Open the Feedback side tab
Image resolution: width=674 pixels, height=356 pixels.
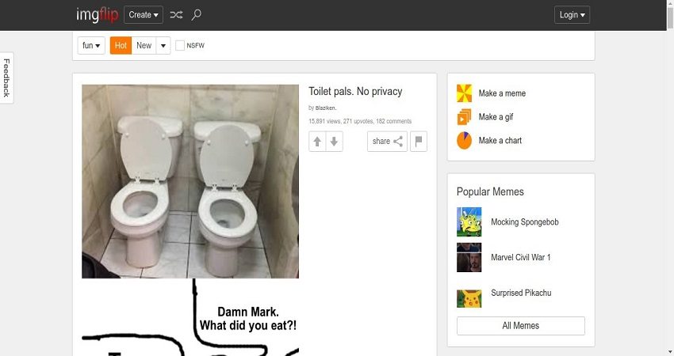(x=7, y=78)
